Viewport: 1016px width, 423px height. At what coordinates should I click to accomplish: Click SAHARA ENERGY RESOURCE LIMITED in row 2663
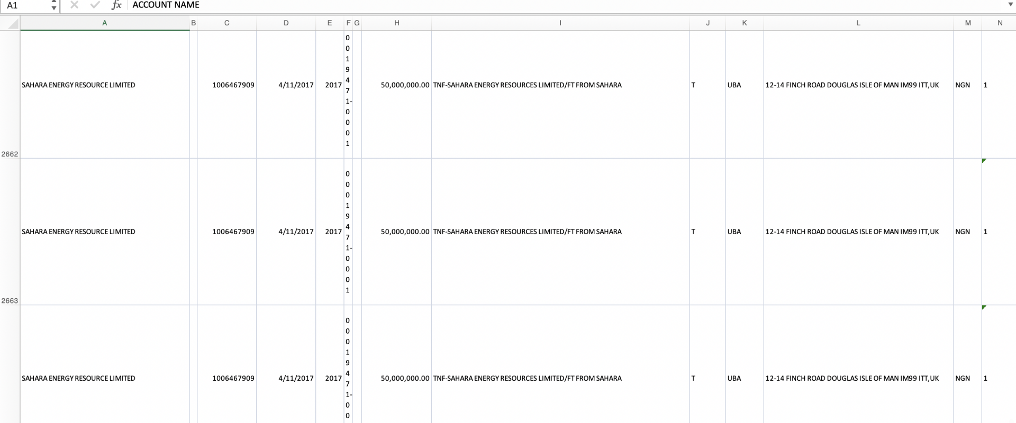point(78,232)
